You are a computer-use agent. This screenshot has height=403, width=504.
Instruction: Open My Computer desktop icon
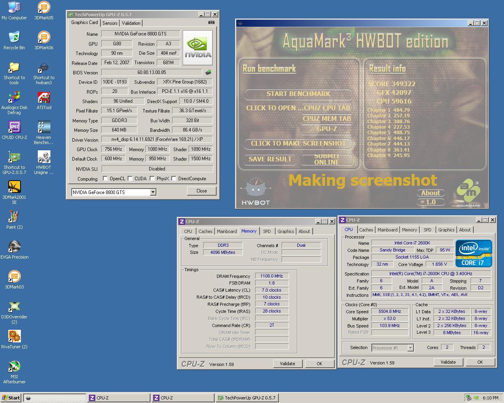pyautogui.click(x=14, y=11)
